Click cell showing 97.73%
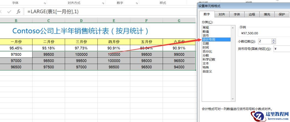 coord(81,48)
